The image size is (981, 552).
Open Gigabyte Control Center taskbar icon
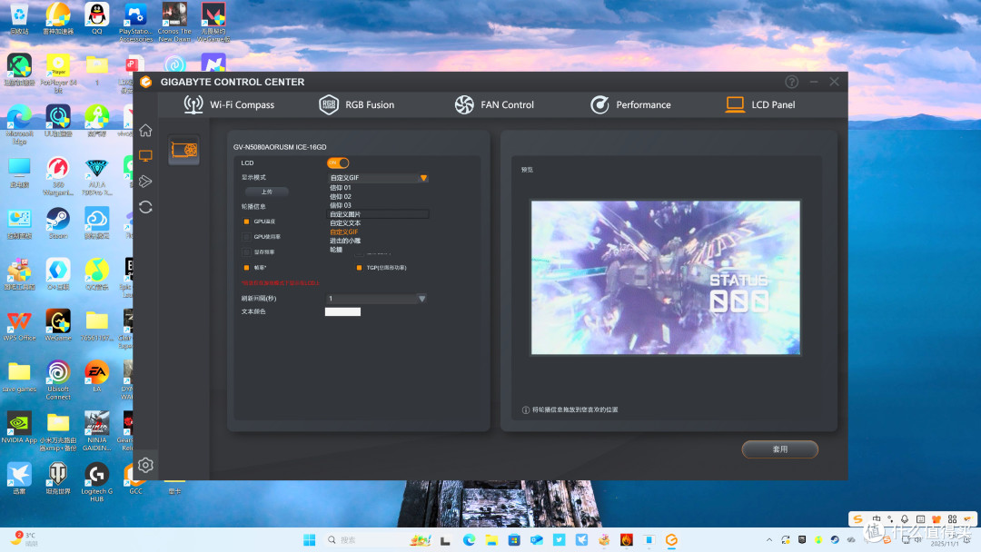(x=671, y=540)
